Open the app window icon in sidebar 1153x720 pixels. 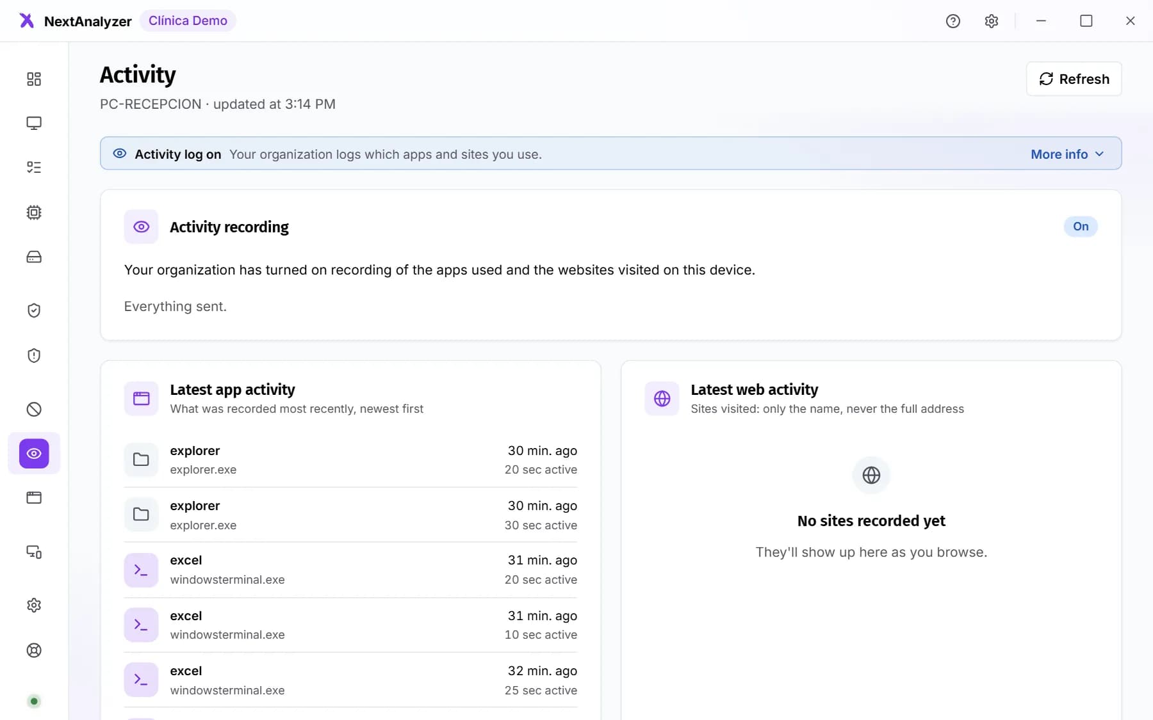pyautogui.click(x=34, y=498)
